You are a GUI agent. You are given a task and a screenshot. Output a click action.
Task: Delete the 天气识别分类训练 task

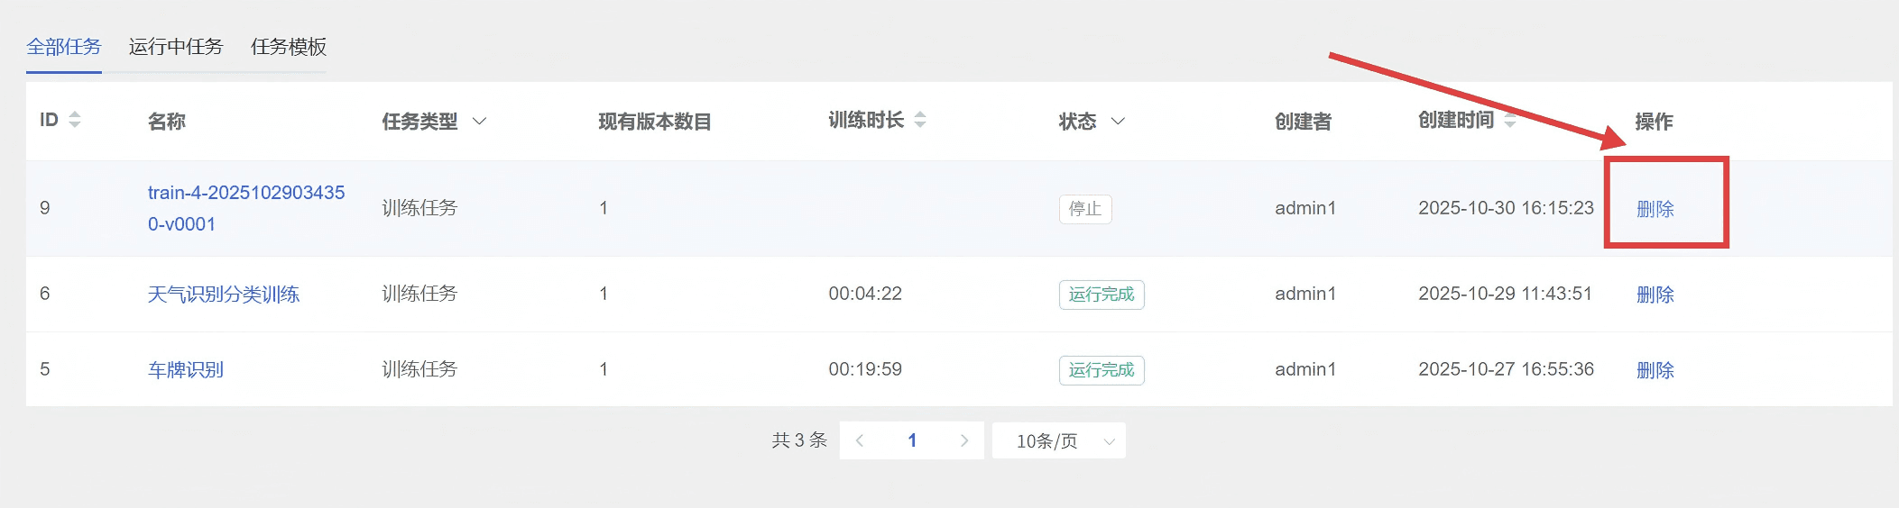(x=1655, y=295)
